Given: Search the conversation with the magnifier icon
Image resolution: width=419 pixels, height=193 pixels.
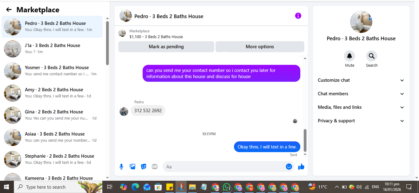Looking at the screenshot, I should pos(372,56).
